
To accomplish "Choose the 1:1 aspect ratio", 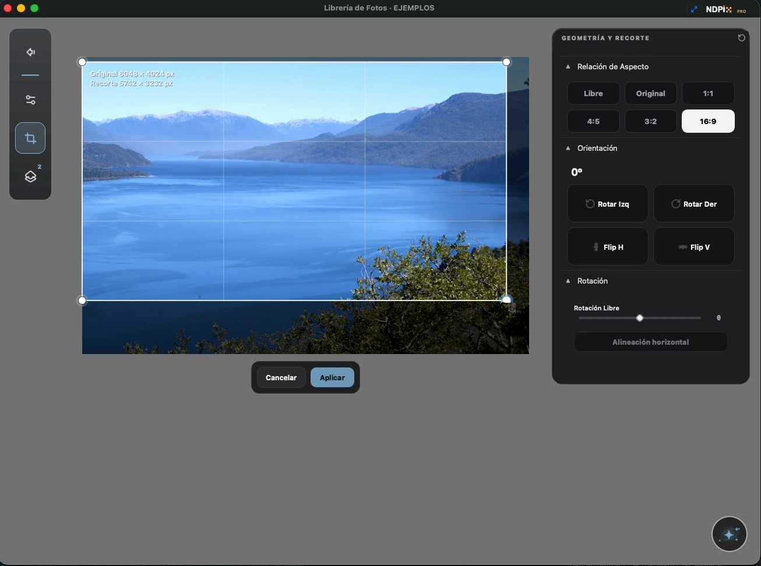I will (708, 93).
